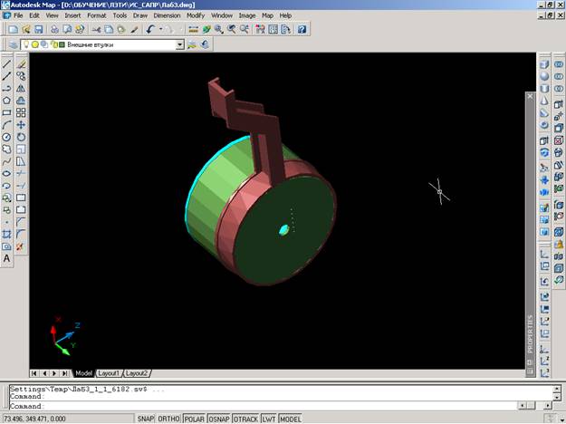The height and width of the screenshot is (424, 566).
Task: Save the drawing using the floppy disk icon
Action: (x=38, y=29)
